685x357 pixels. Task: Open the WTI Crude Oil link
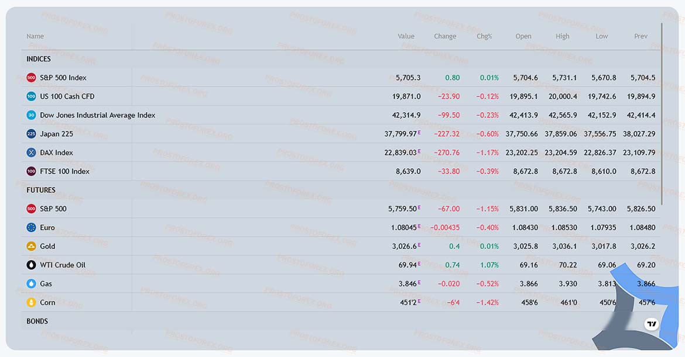tap(63, 265)
